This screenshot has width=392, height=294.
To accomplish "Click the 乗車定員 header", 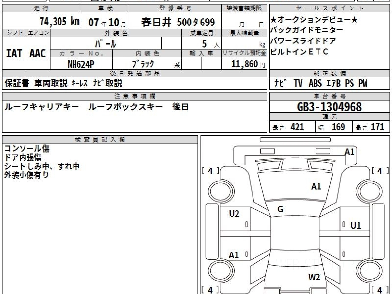I will [202, 33].
